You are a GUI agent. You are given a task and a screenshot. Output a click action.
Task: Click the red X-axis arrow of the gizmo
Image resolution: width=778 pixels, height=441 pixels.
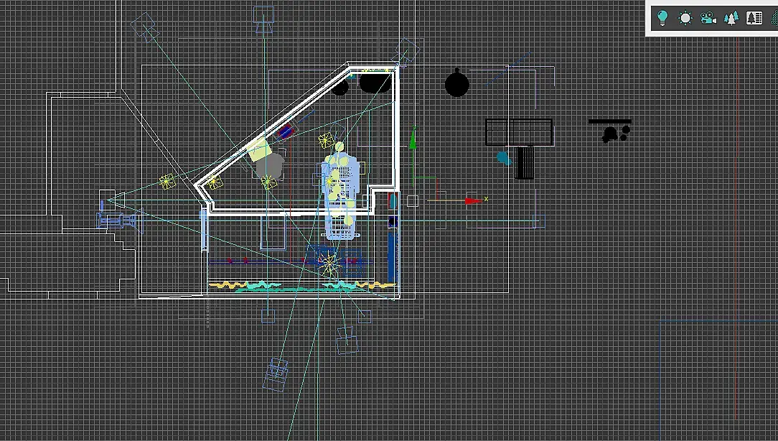[474, 200]
